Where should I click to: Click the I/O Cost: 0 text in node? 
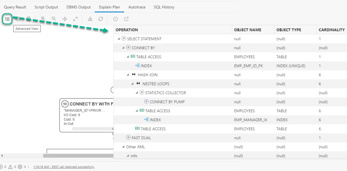coord(72,115)
